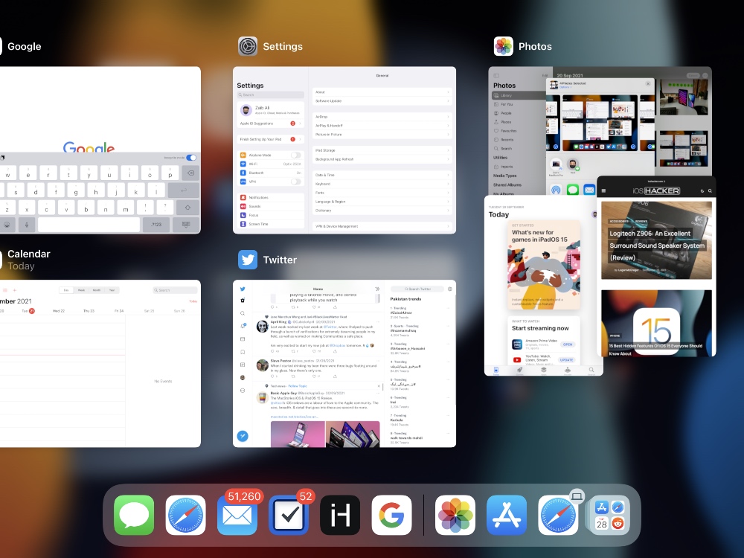Open hamburger menu on iOSHacker page
This screenshot has width=744, height=558.
pyautogui.click(x=603, y=190)
